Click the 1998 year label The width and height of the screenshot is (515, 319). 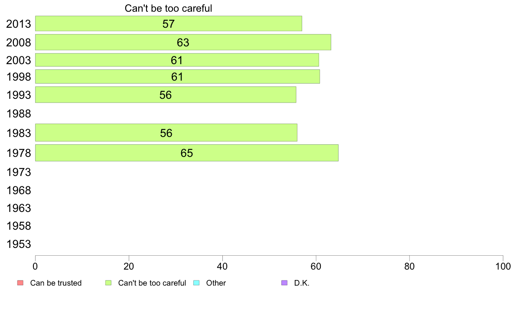pyautogui.click(x=19, y=77)
